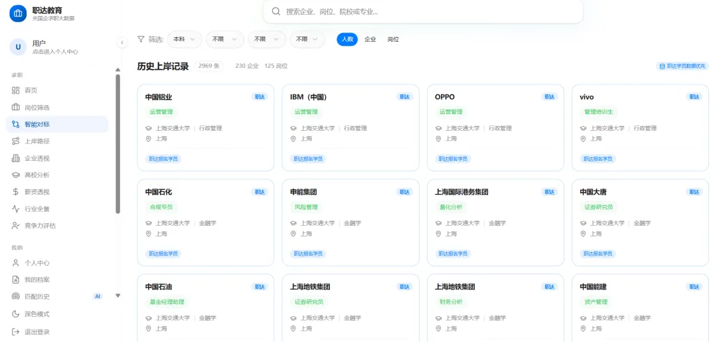
Task: Switch to the 企业 tab
Action: tap(370, 39)
